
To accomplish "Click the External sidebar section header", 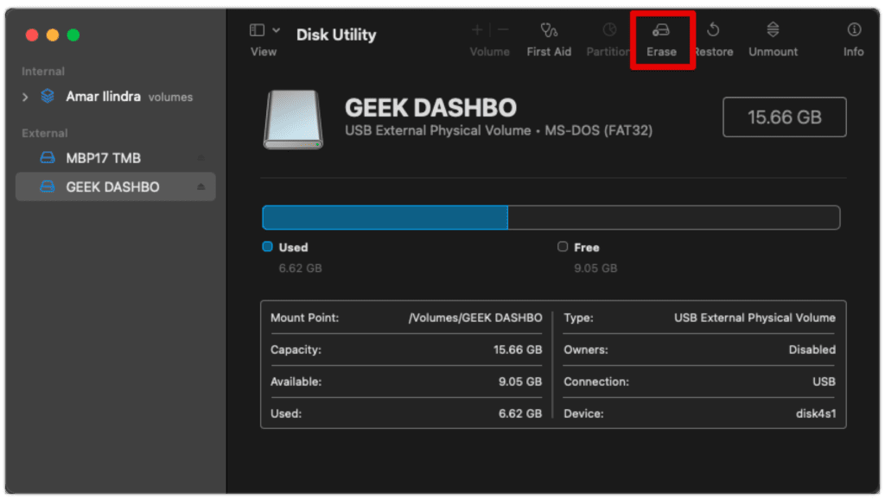I will tap(45, 134).
